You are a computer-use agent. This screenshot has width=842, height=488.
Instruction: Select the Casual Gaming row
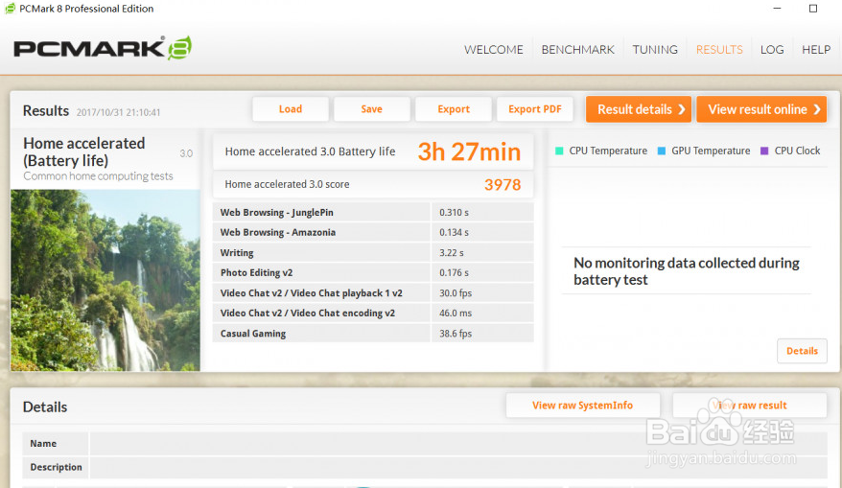point(373,334)
